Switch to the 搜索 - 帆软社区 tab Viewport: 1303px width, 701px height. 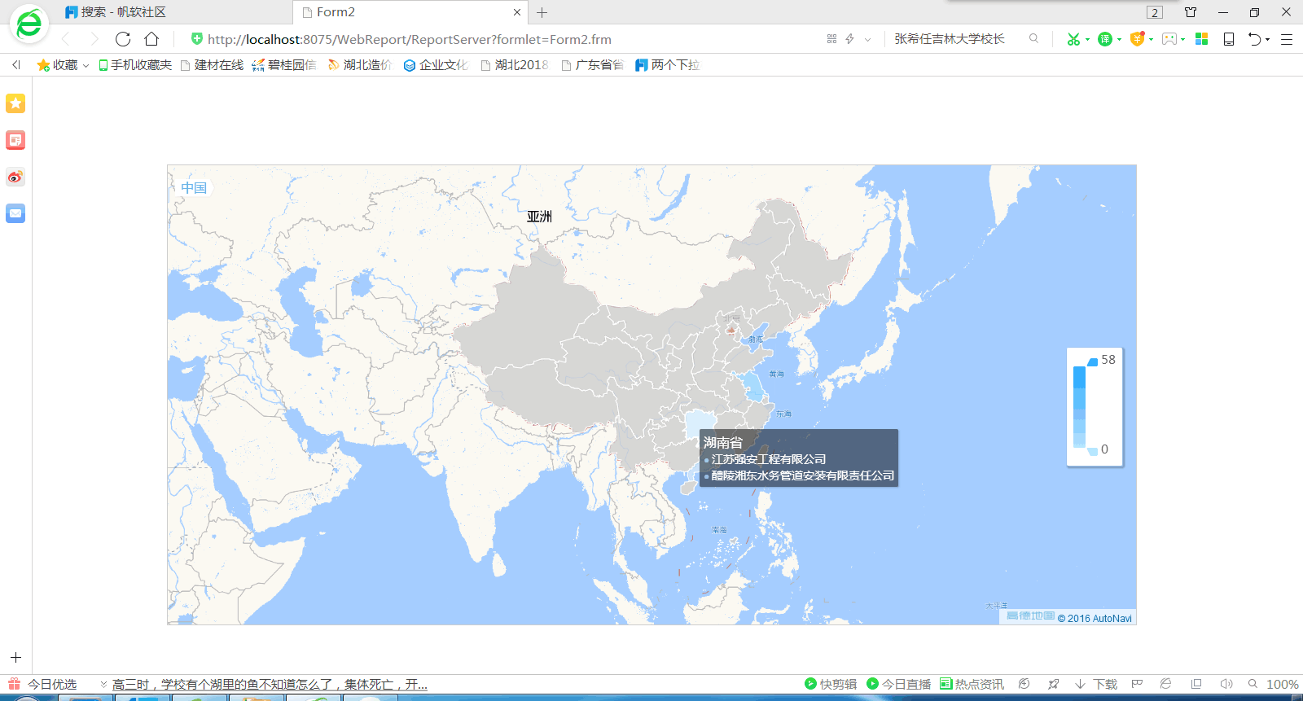click(x=175, y=12)
